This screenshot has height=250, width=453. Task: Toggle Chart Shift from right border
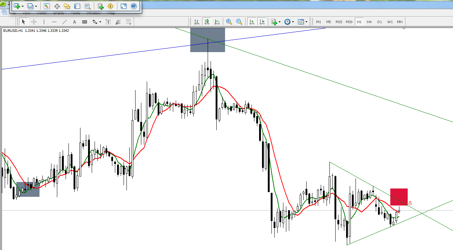click(262, 22)
